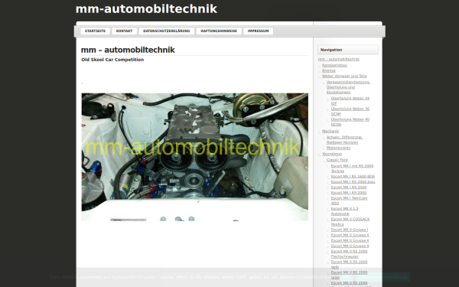Select Überholung Weber 40 DCOE

(350, 122)
